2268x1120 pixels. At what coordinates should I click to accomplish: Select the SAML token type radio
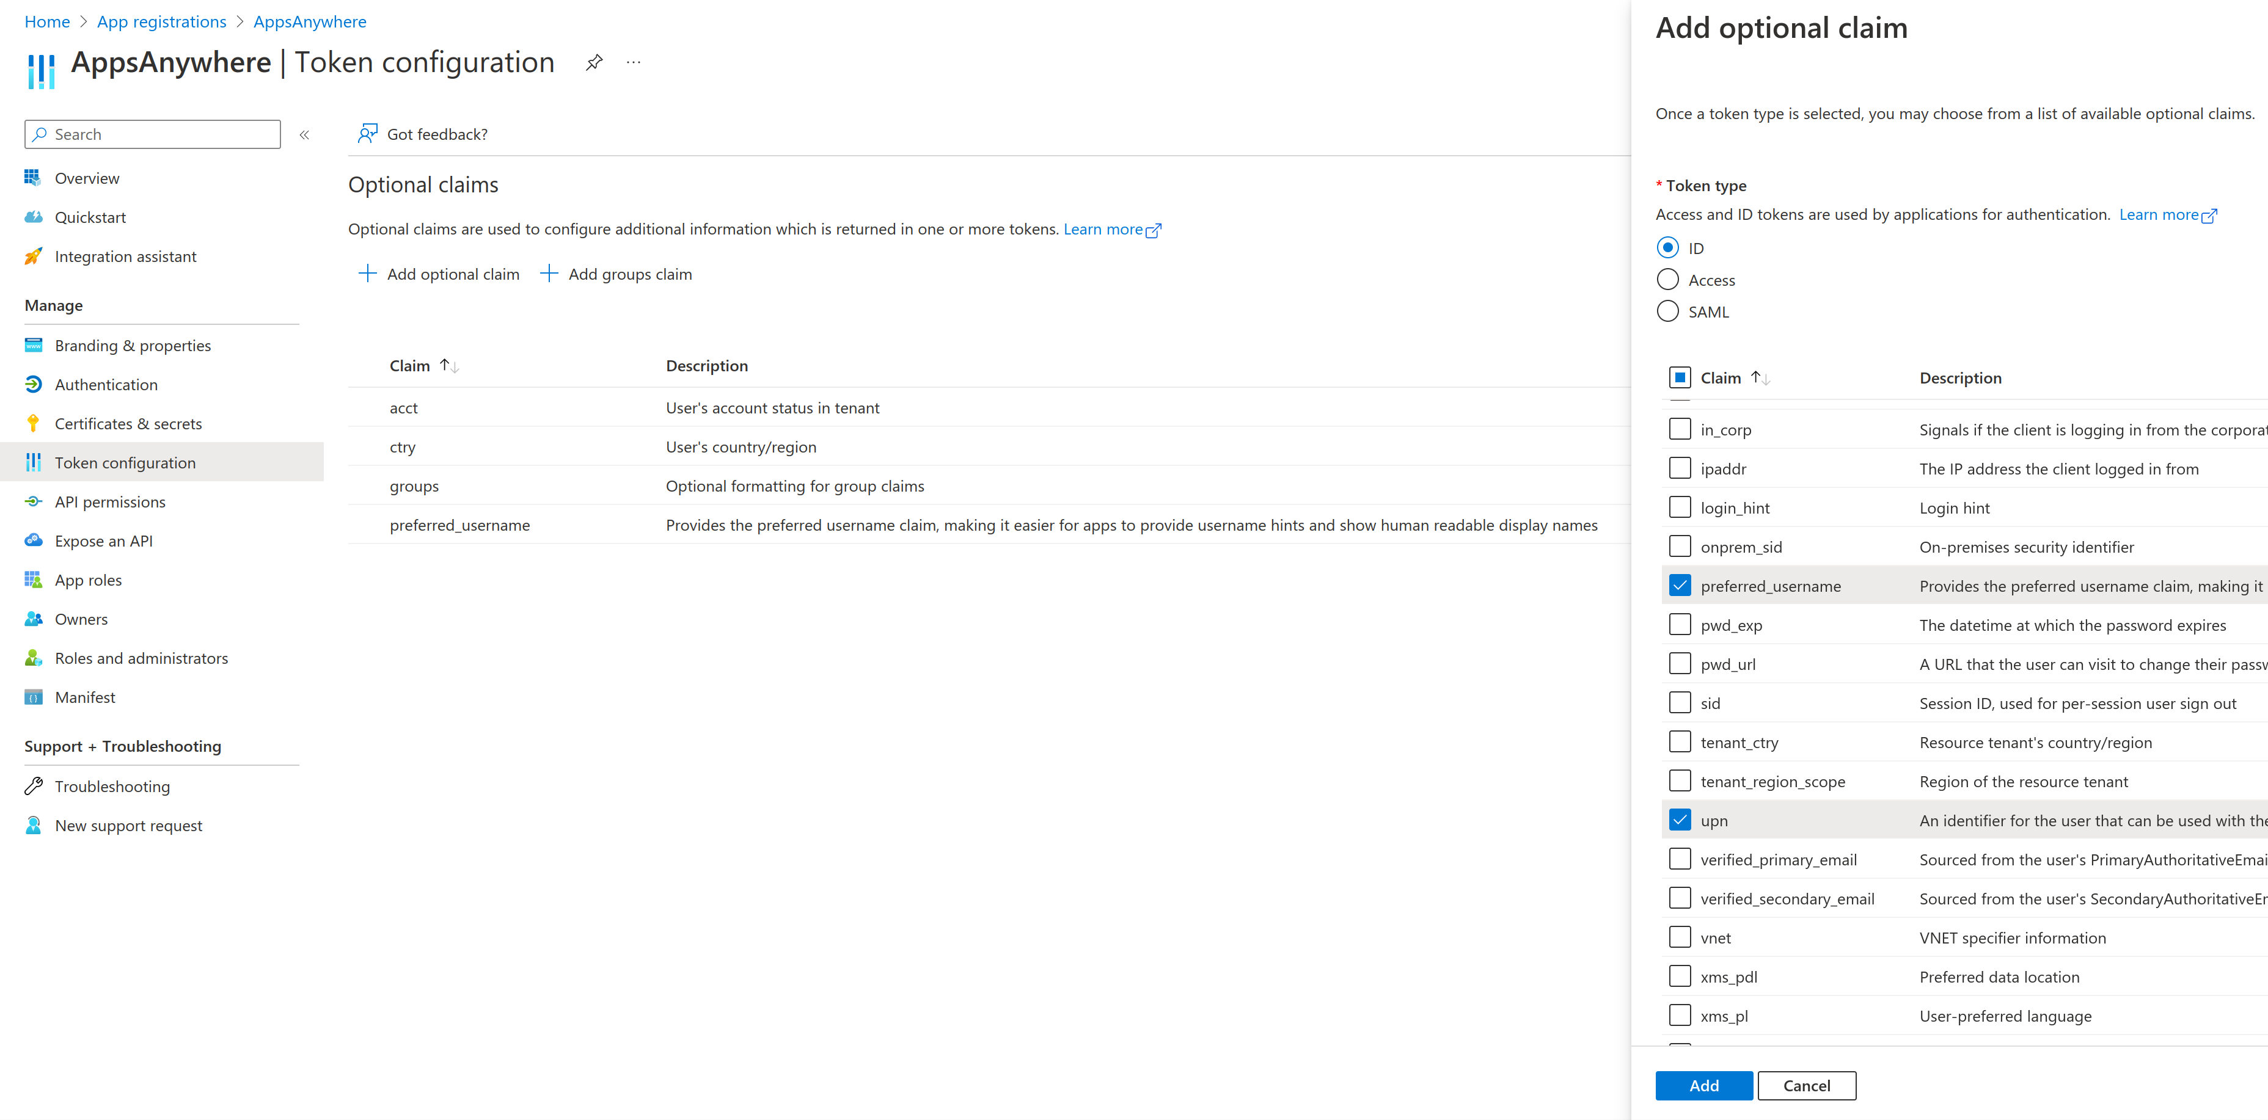pyautogui.click(x=1667, y=311)
